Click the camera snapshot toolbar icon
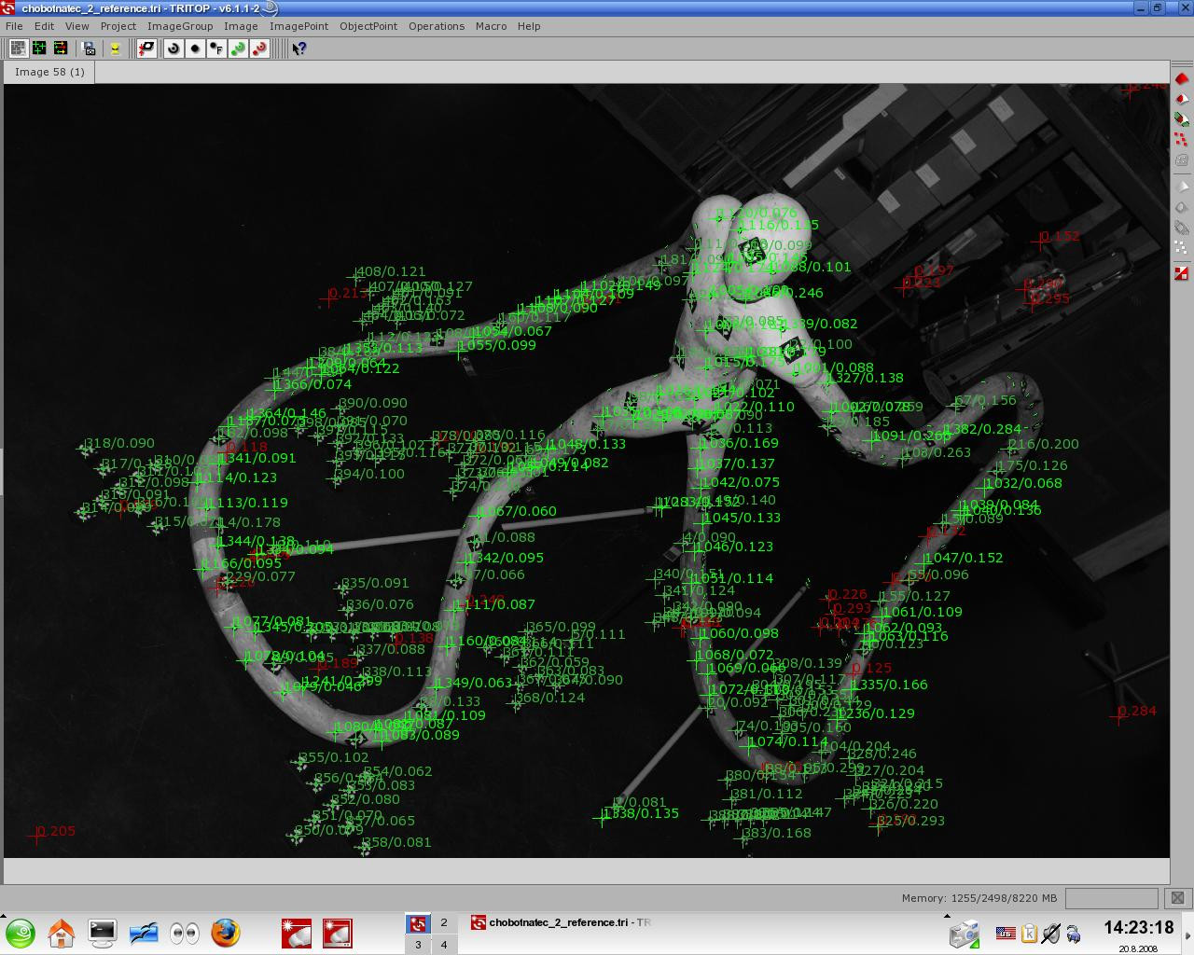The width and height of the screenshot is (1194, 955). click(x=90, y=48)
